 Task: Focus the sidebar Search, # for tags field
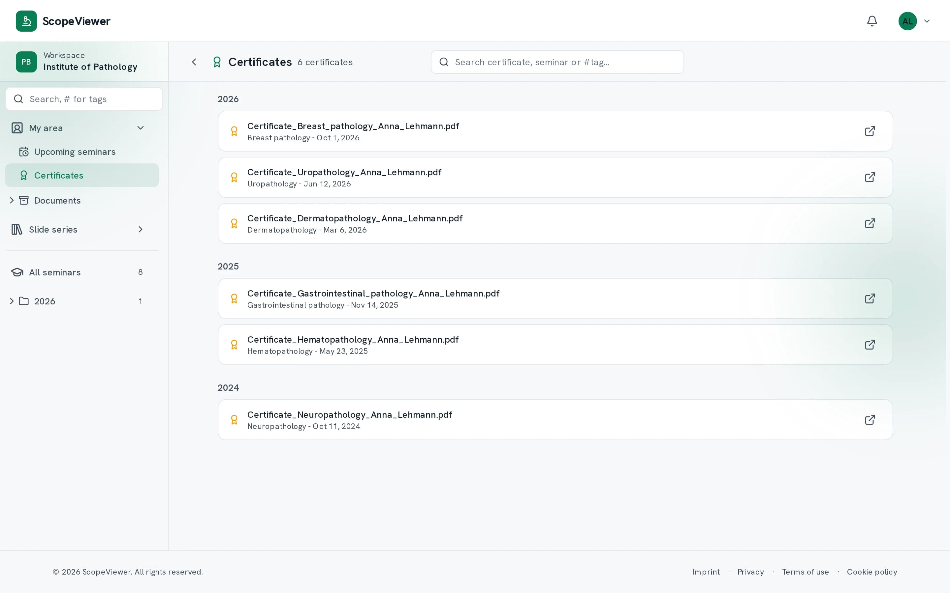pyautogui.click(x=84, y=99)
